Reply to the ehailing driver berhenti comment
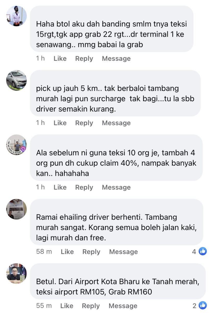Viewport: 213px width, 313px height. click(91, 252)
